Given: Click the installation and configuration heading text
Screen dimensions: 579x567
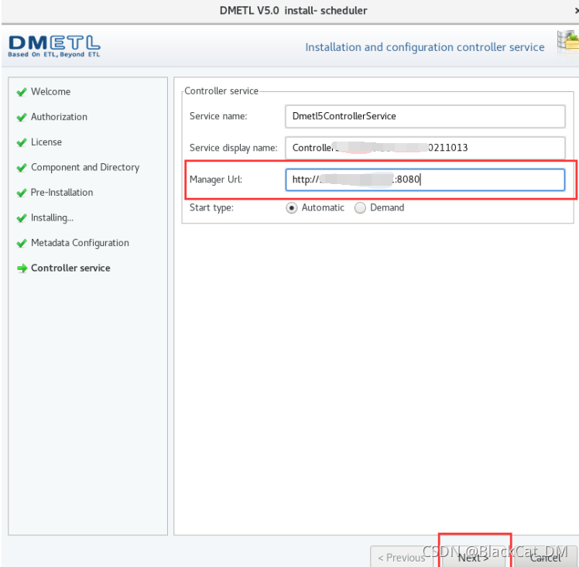Looking at the screenshot, I should click(425, 47).
